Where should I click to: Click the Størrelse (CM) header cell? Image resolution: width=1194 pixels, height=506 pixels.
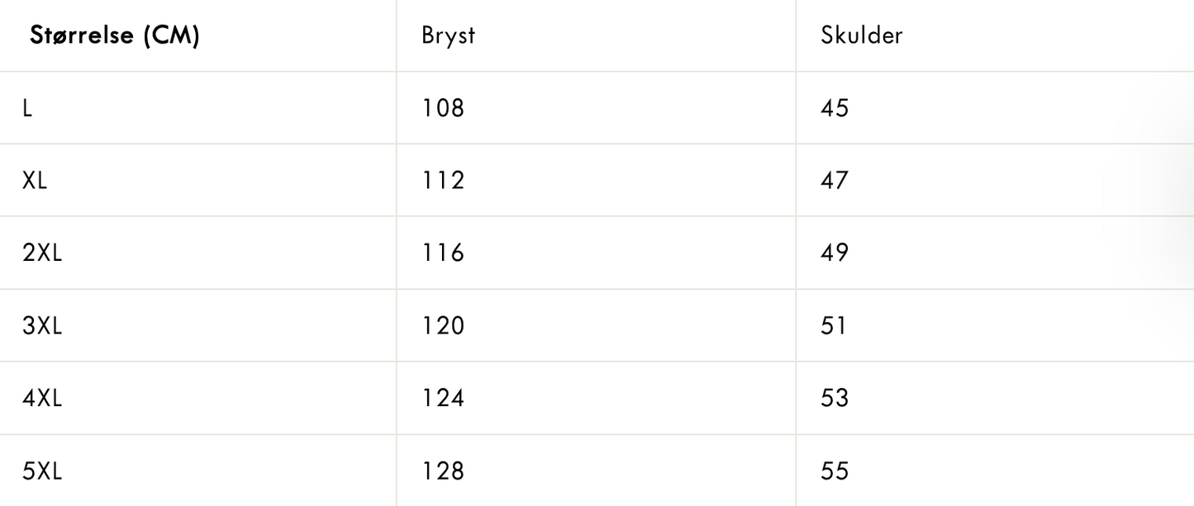point(115,35)
